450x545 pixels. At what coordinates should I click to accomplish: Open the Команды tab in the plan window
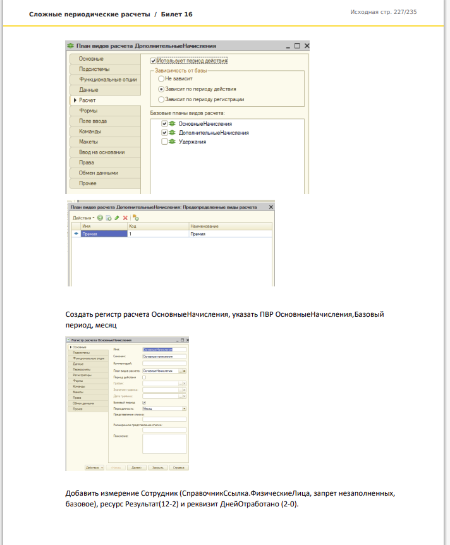[105, 132]
